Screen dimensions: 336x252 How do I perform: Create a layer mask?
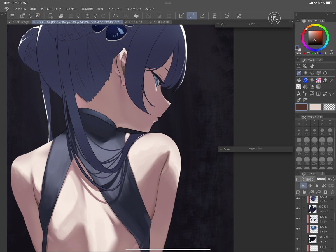coord(325,192)
